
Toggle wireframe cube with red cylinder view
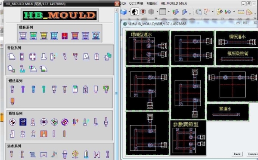(x=143, y=12)
